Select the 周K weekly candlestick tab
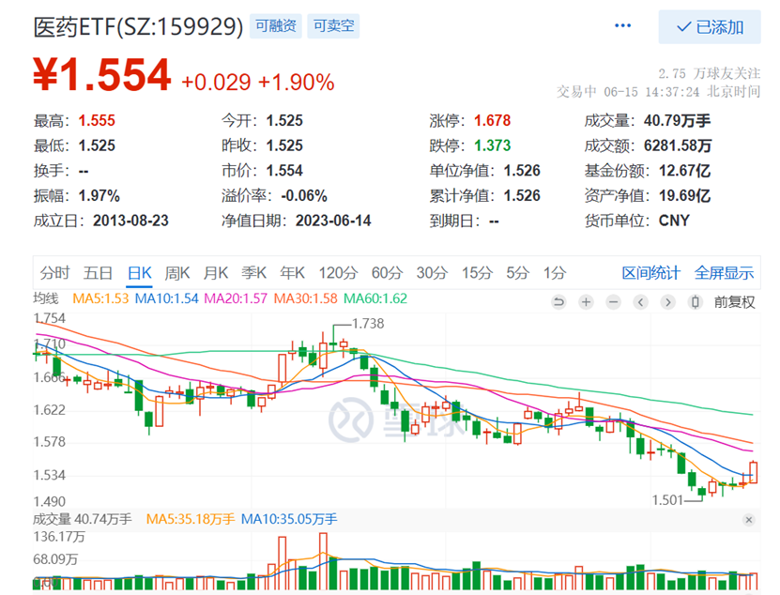 tap(177, 272)
